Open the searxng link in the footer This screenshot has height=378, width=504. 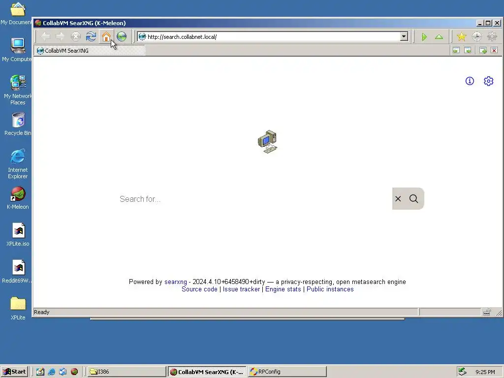(176, 282)
